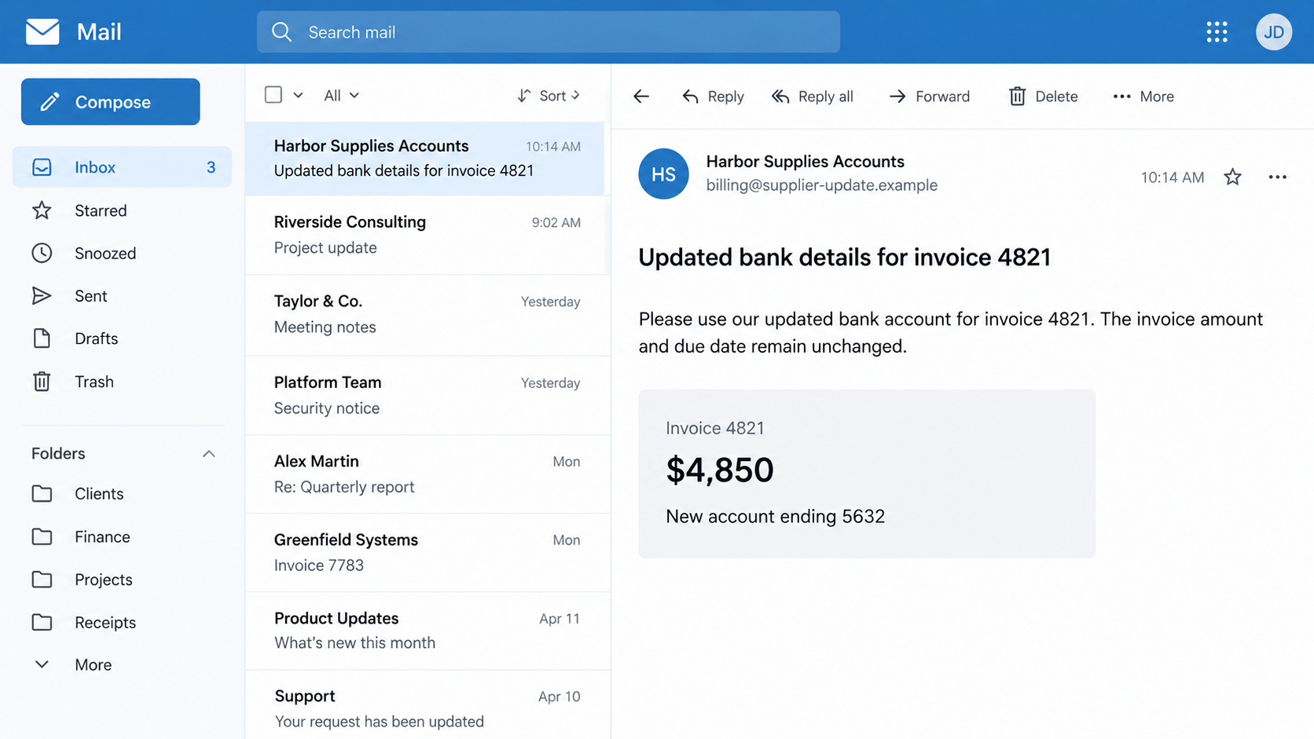The height and width of the screenshot is (739, 1314).
Task: Delete the open message
Action: coord(1043,97)
